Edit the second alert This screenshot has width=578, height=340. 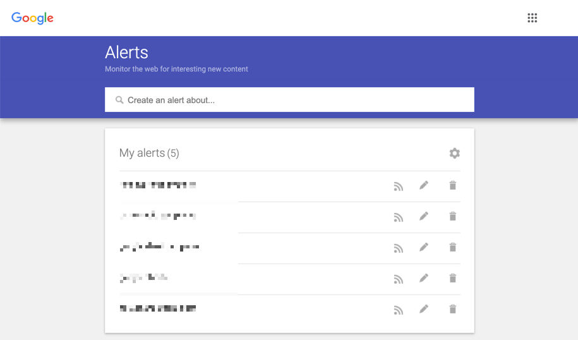tap(424, 216)
